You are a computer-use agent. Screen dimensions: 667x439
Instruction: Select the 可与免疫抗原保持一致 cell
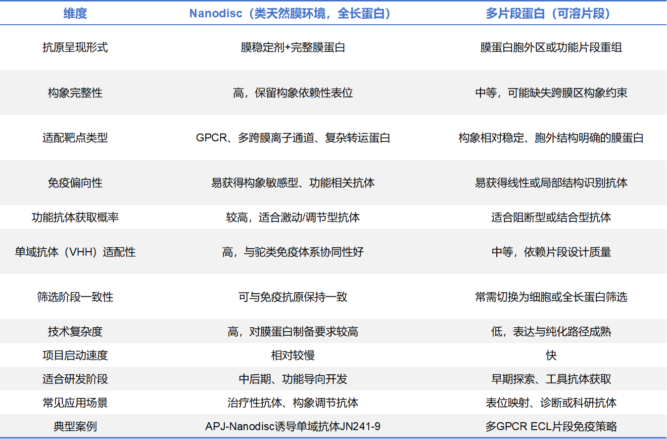292,297
